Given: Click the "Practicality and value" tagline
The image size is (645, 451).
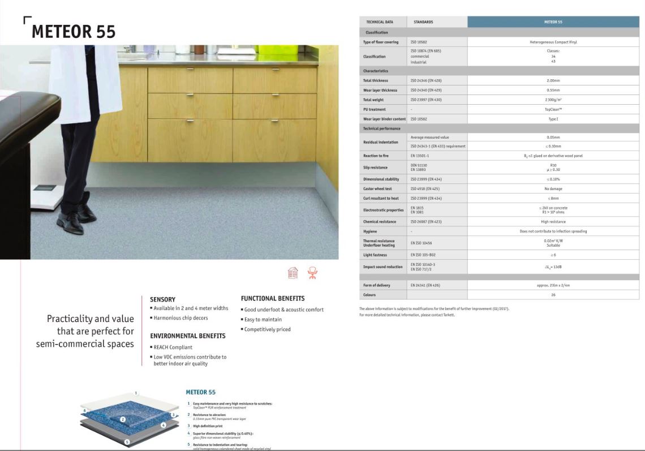Looking at the screenshot, I should (x=85, y=331).
